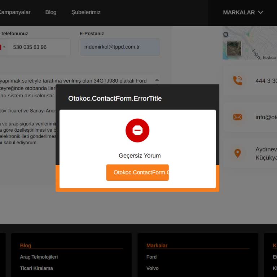277x277 pixels.
Task: Click the map camera control icon
Action: point(226,34)
